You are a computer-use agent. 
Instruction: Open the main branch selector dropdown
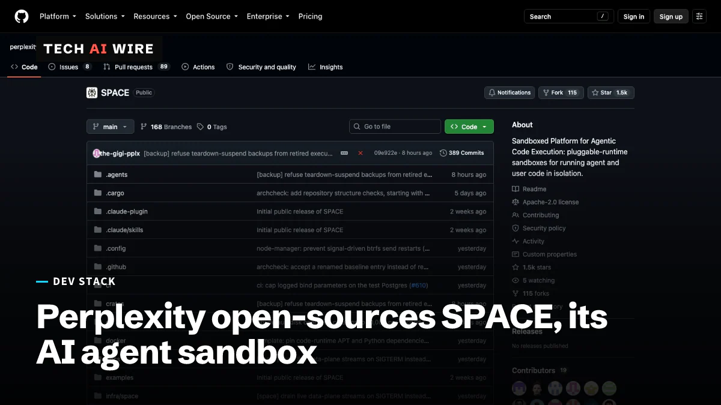tap(111, 127)
